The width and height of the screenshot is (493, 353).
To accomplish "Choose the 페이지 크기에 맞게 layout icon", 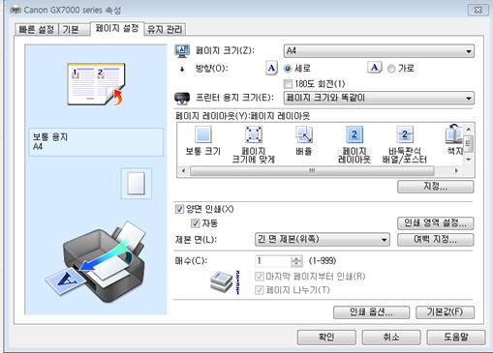I will tap(254, 134).
